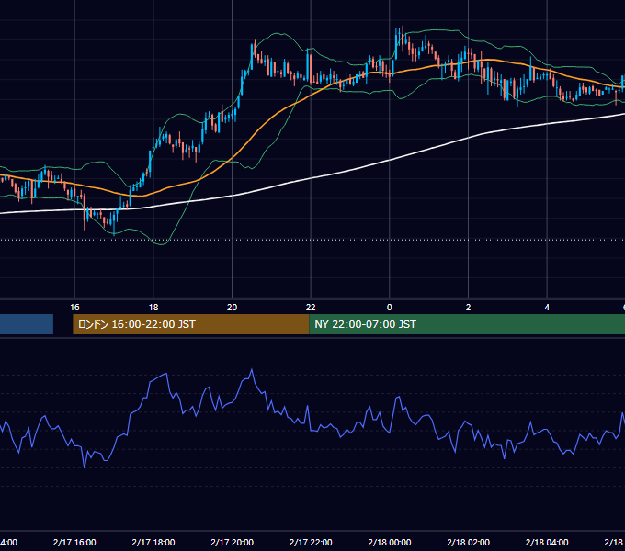This screenshot has height=551, width=625.
Task: Click the 2/17 16:00 time label
Action: (x=74, y=542)
